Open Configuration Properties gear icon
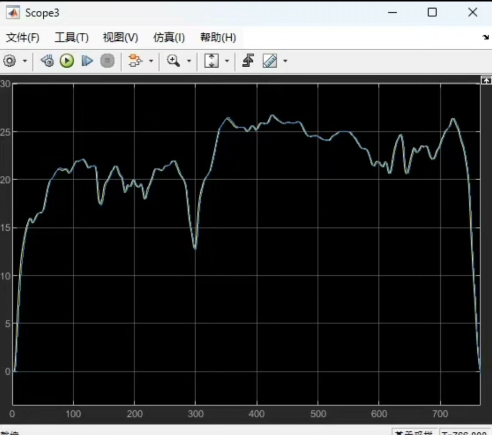Viewport: 492px width, 435px height. point(9,61)
